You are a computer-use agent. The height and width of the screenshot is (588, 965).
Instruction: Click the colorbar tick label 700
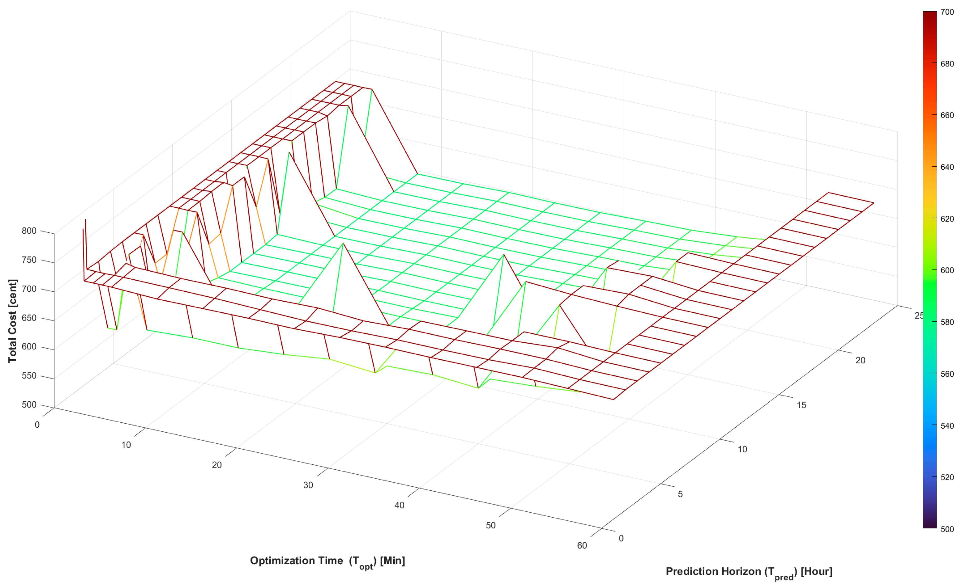tap(947, 12)
